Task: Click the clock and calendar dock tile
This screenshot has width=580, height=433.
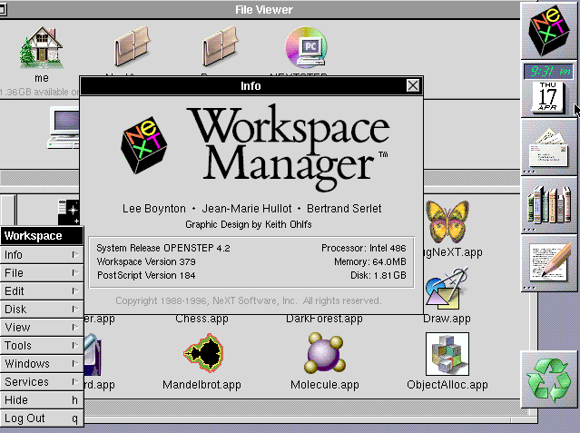Action: click(549, 89)
